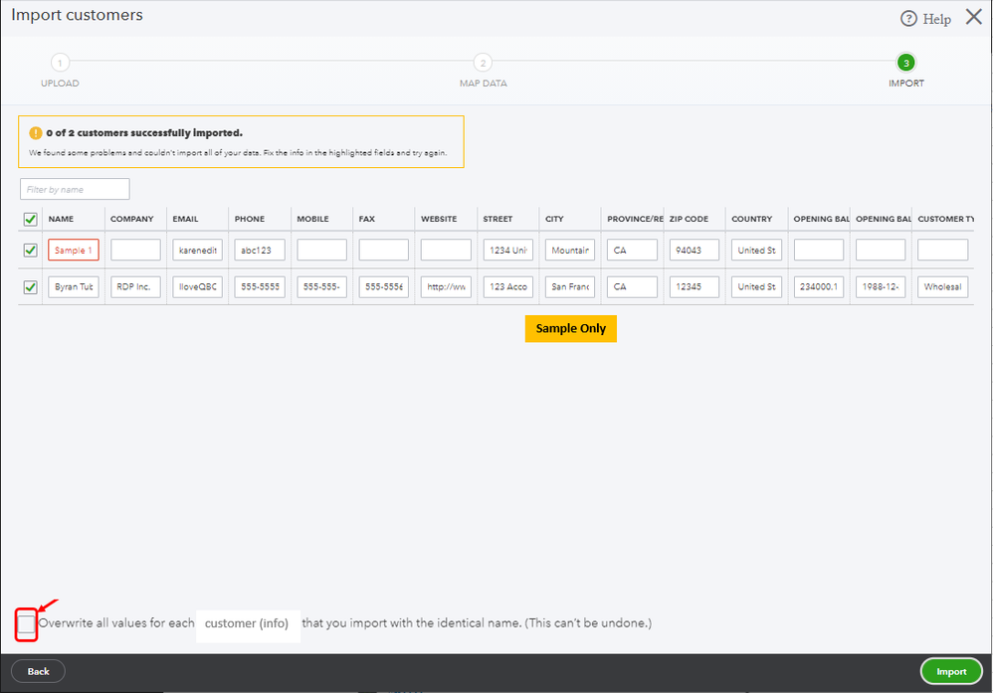Click the CITY column header
The height and width of the screenshot is (693, 993).
(x=554, y=219)
